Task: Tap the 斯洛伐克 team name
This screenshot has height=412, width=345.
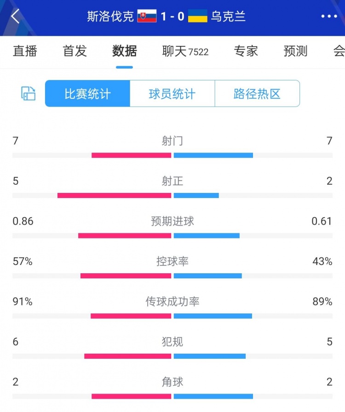Action: coord(110,17)
